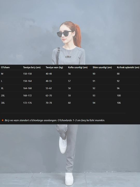Click chest value 106
The image size is (140, 187).
[119, 103]
